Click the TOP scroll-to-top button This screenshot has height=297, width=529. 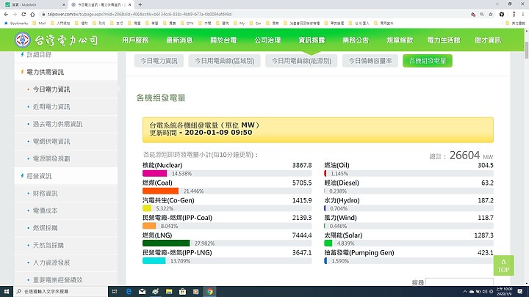click(504, 265)
